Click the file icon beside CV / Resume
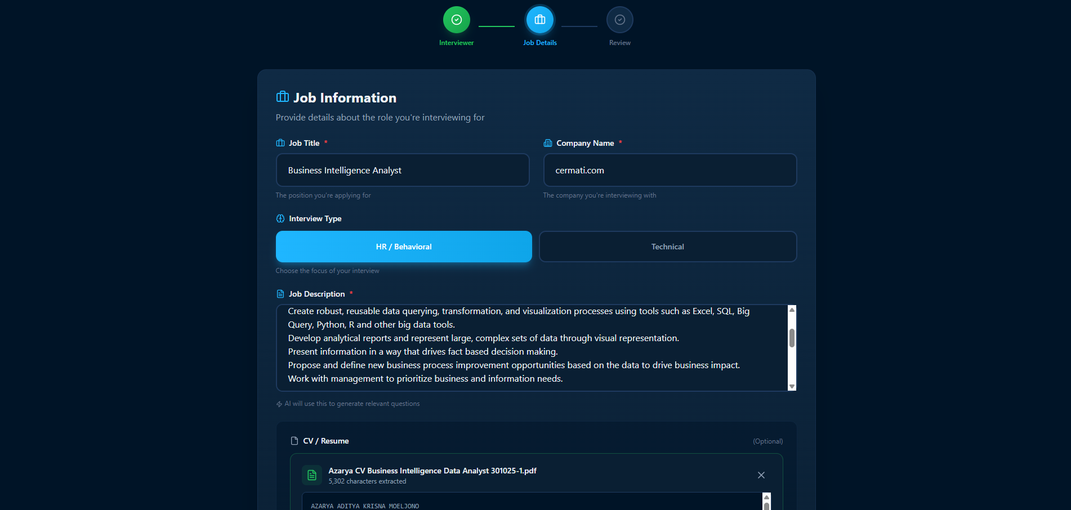This screenshot has height=510, width=1071. (x=294, y=441)
